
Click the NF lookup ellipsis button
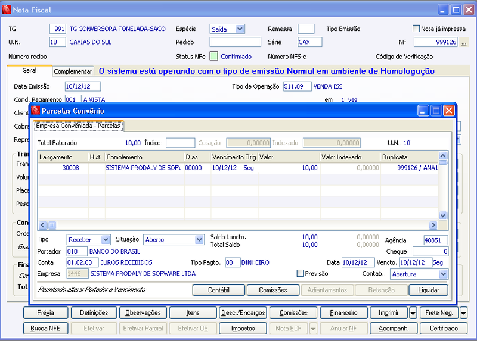coord(464,42)
